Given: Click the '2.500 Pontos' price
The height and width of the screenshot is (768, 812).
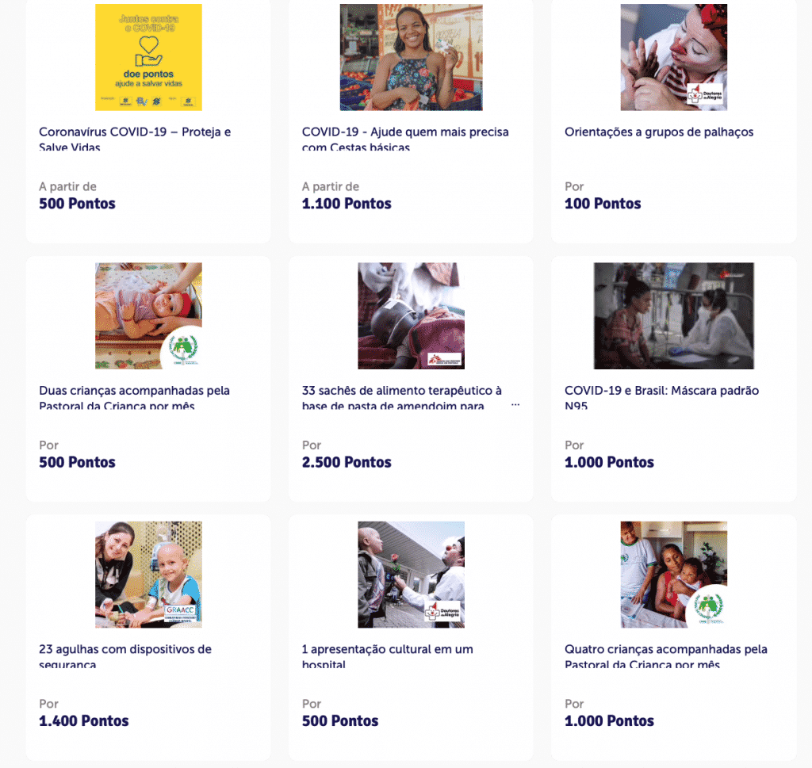Looking at the screenshot, I should tap(347, 462).
